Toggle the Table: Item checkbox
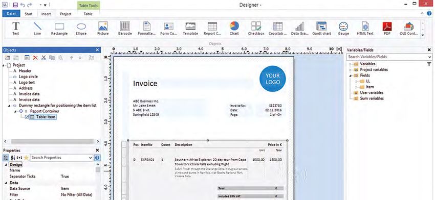This screenshot has height=200, width=435. [27, 117]
